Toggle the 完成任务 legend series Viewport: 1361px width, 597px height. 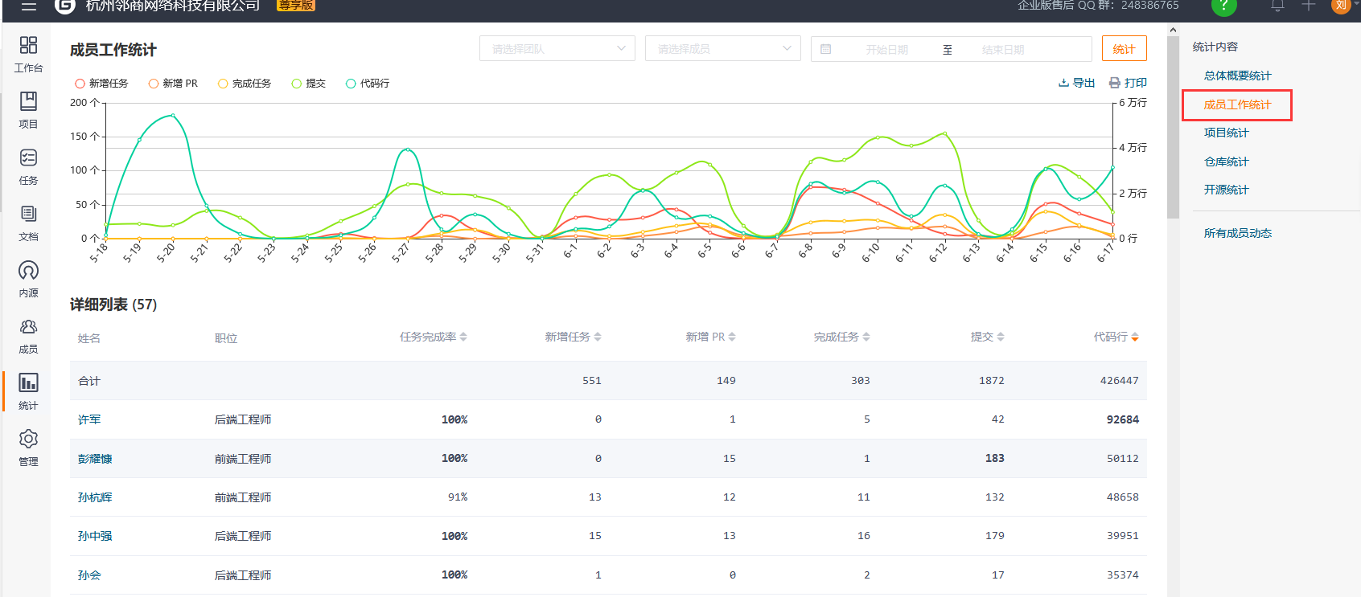pyautogui.click(x=245, y=84)
